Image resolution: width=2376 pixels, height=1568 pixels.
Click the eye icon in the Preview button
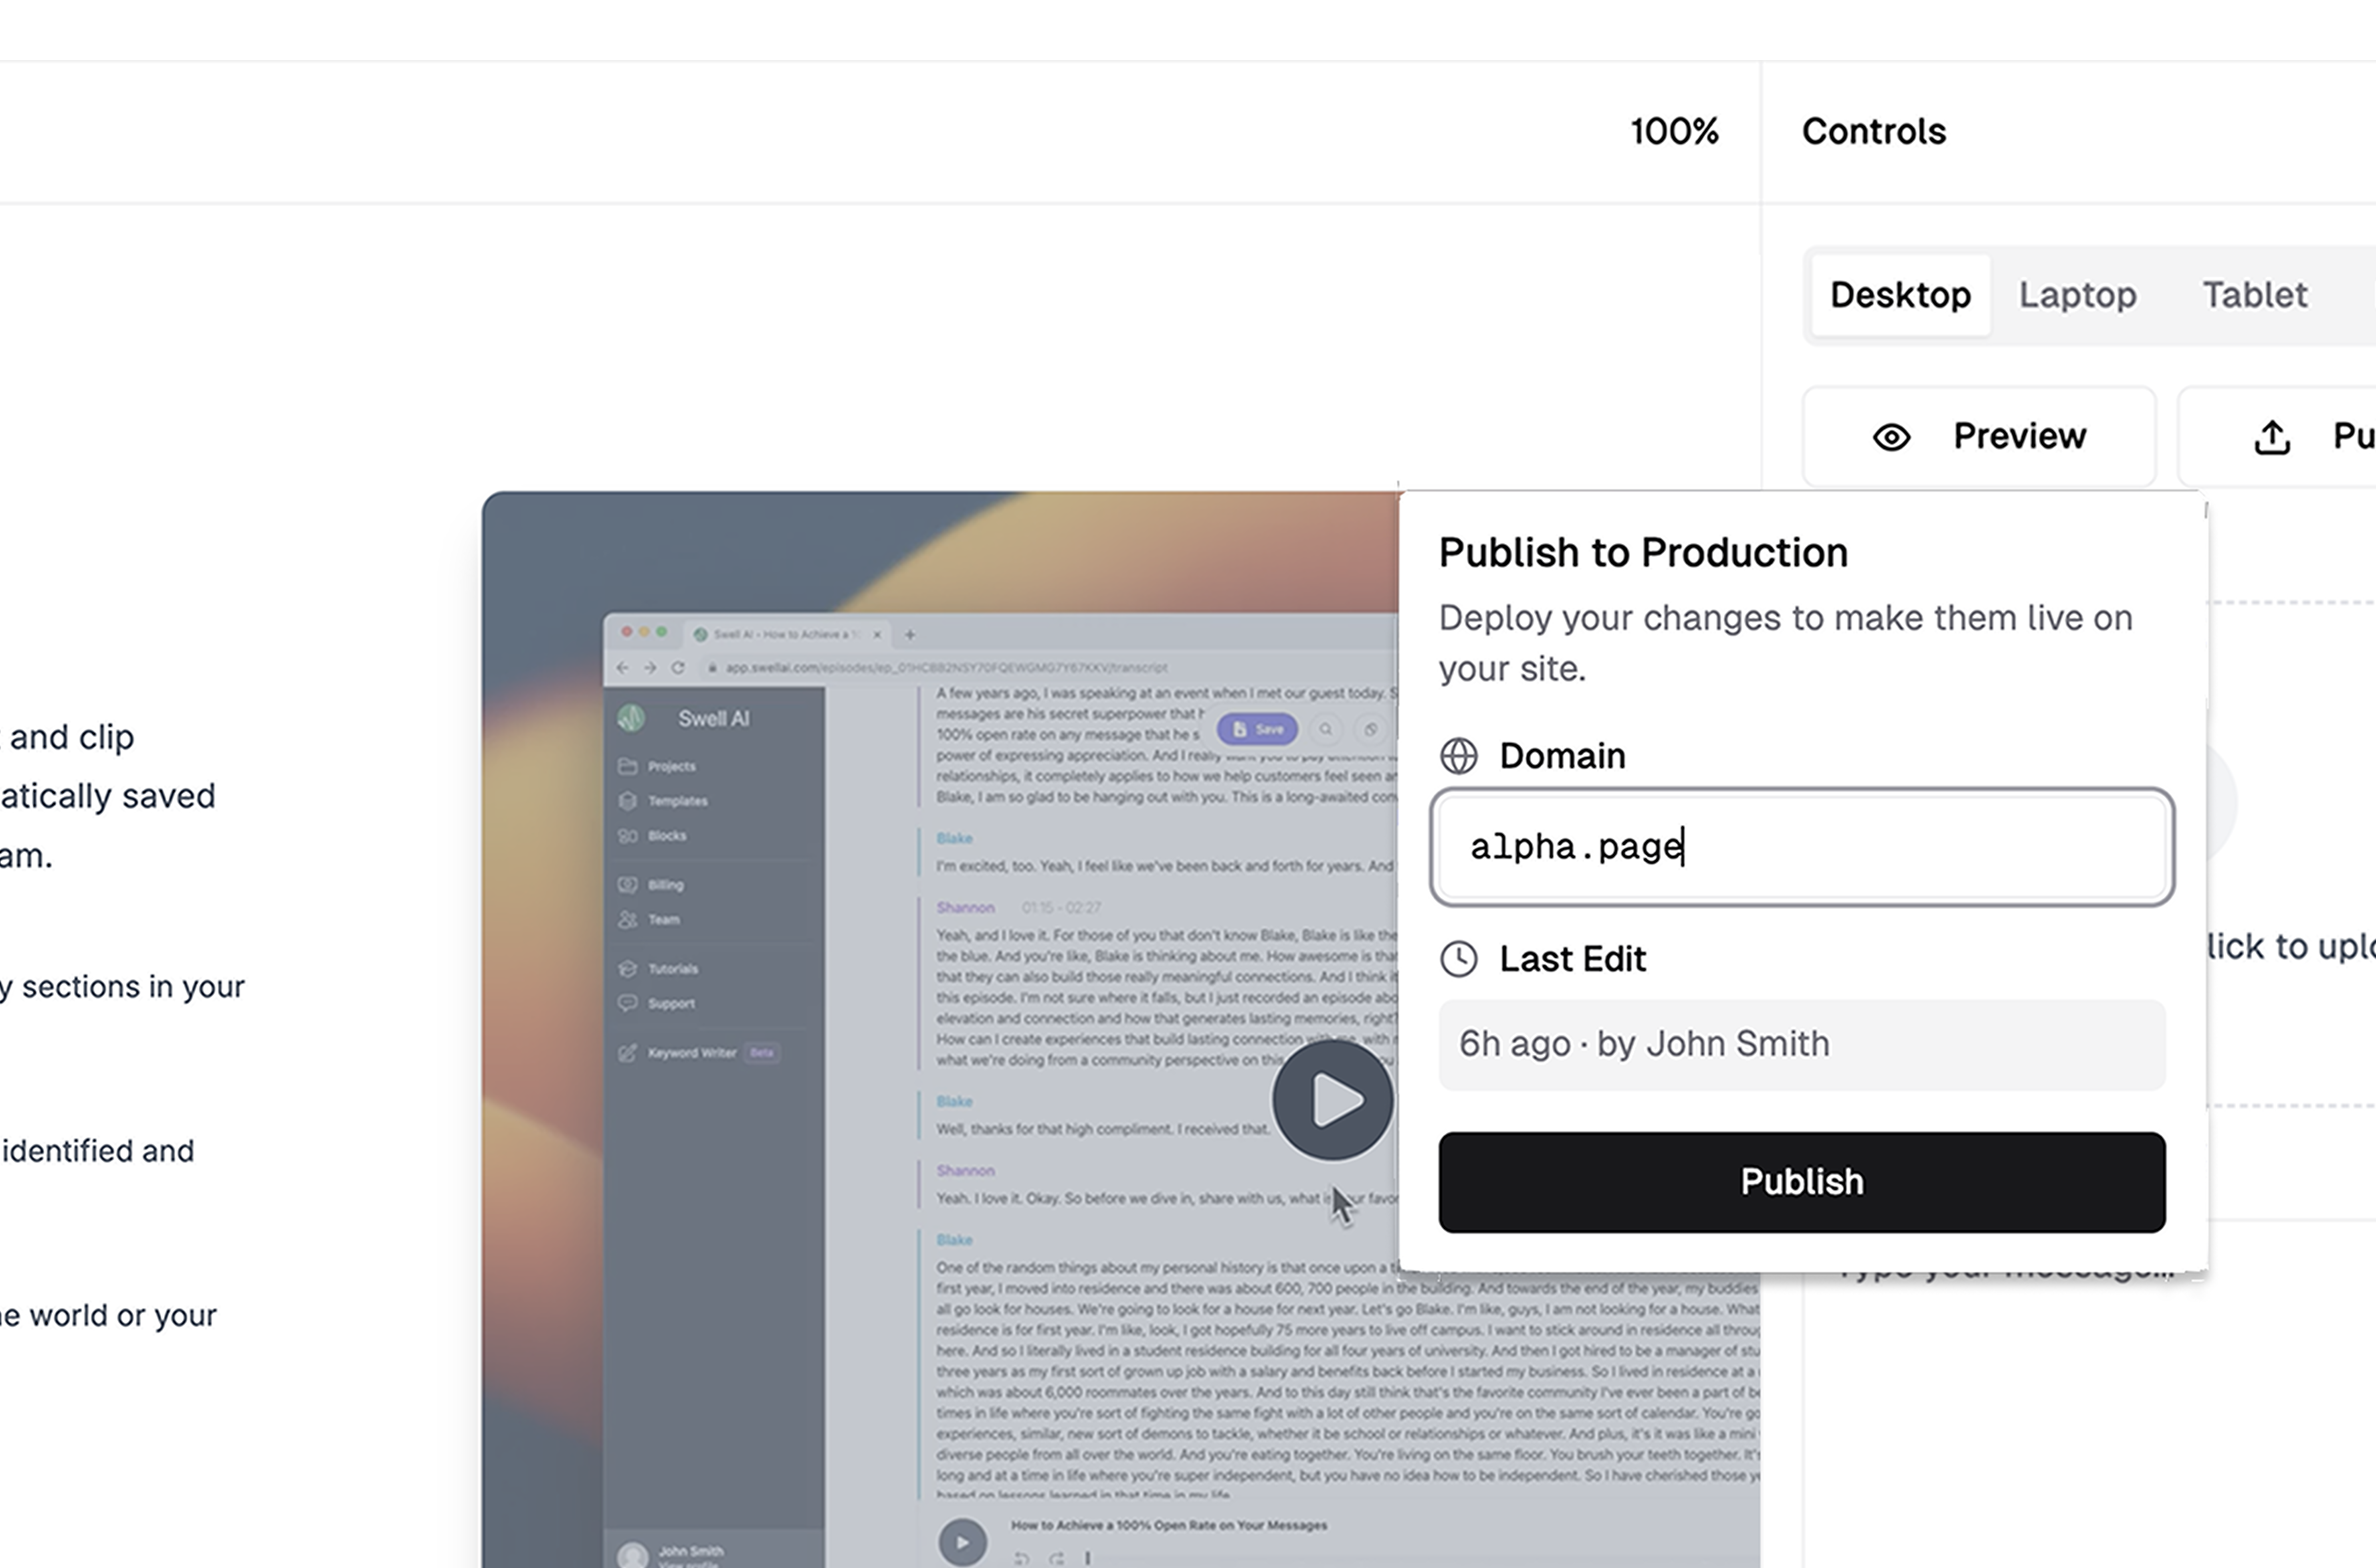point(1891,437)
